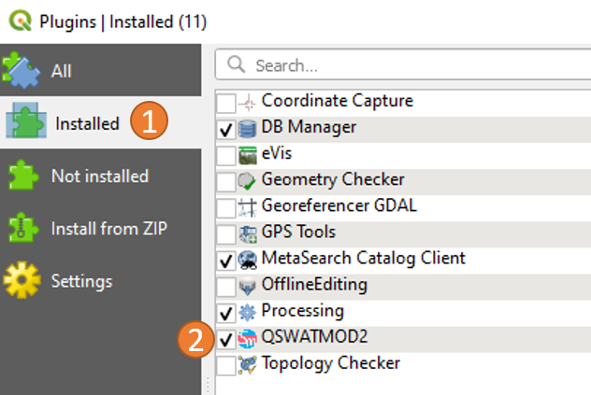
Task: Click the Geometry Checker icon
Action: pyautogui.click(x=247, y=181)
